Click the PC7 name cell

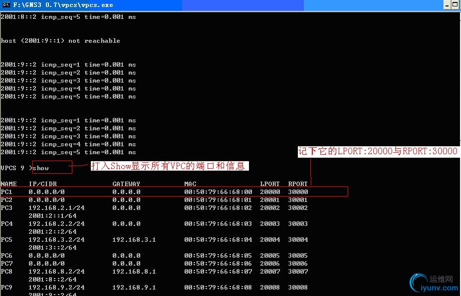6,263
